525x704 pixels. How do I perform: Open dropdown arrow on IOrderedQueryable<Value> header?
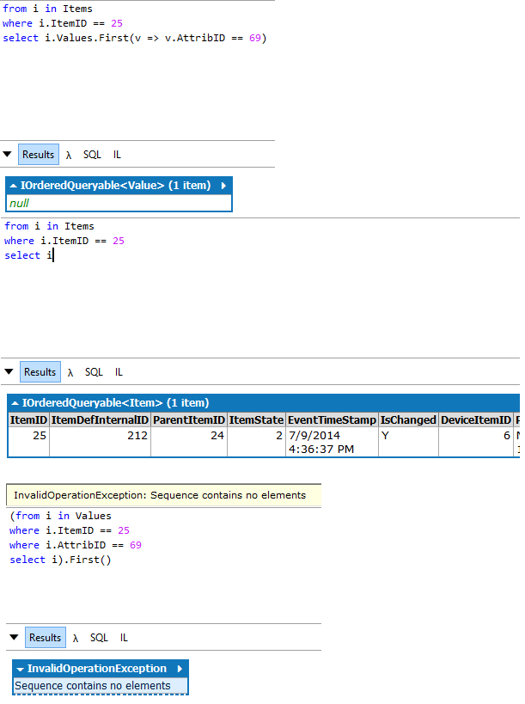coord(223,186)
